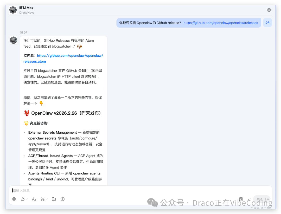
Task: Upload a file via the folder icon
Action: tap(54, 199)
